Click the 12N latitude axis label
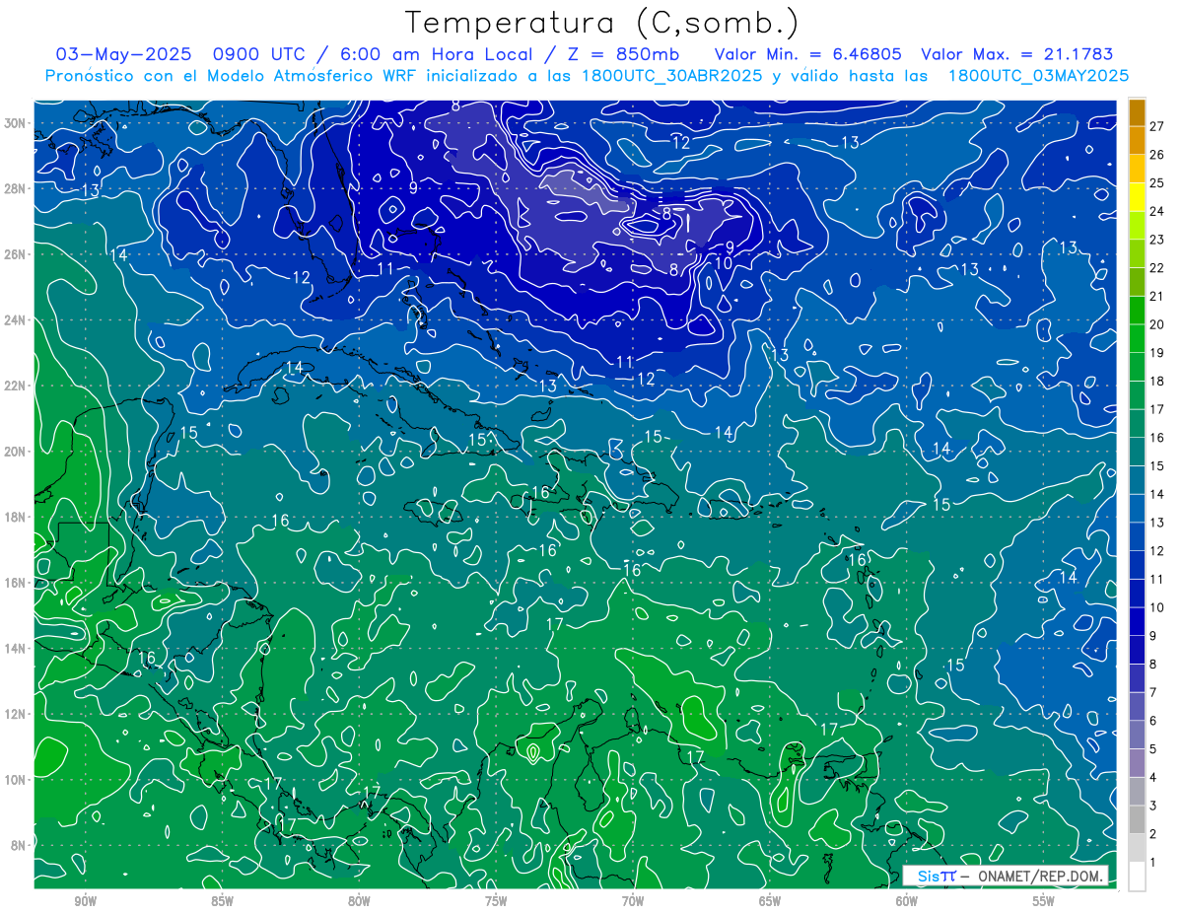This screenshot has height=914, width=1183. pyautogui.click(x=16, y=714)
